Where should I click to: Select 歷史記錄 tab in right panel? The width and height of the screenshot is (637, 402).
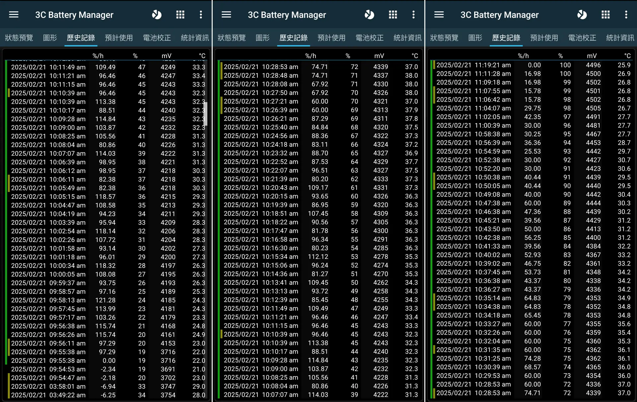coord(506,38)
